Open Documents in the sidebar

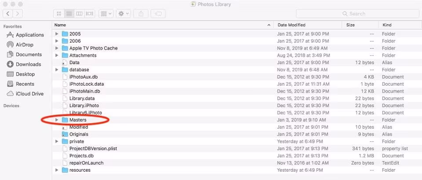pos(24,54)
